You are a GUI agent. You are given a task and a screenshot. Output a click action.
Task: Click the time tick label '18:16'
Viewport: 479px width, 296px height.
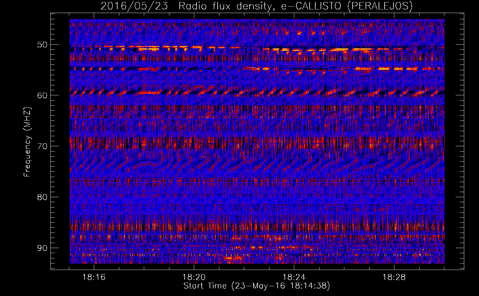tap(94, 277)
